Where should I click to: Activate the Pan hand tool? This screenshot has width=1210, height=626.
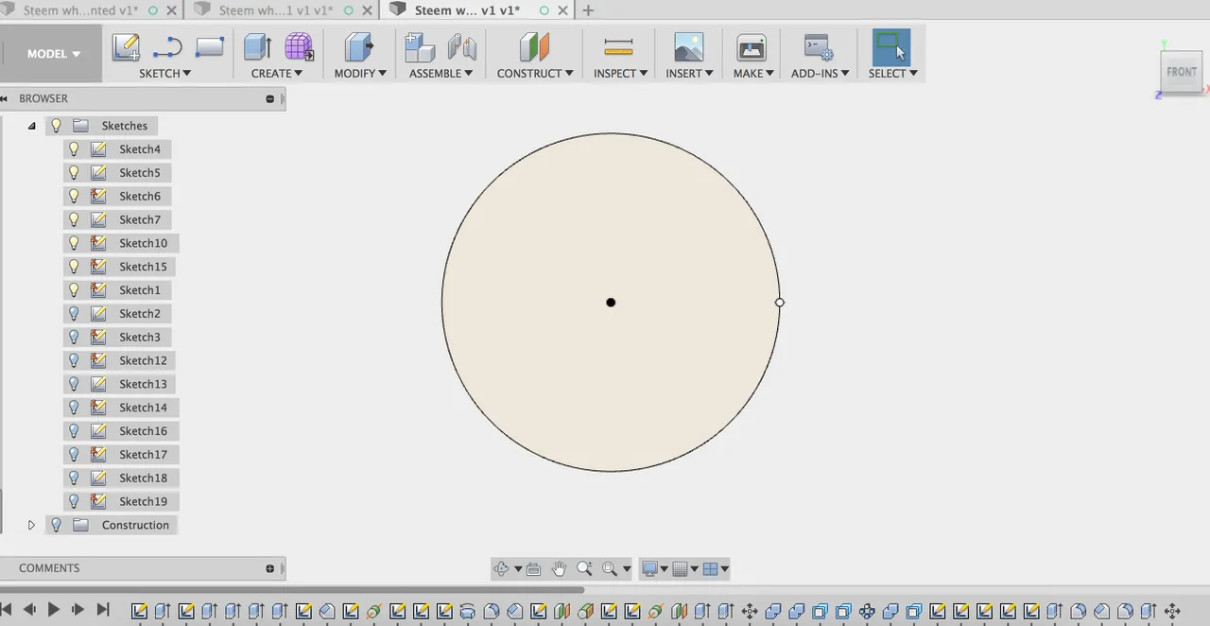559,568
